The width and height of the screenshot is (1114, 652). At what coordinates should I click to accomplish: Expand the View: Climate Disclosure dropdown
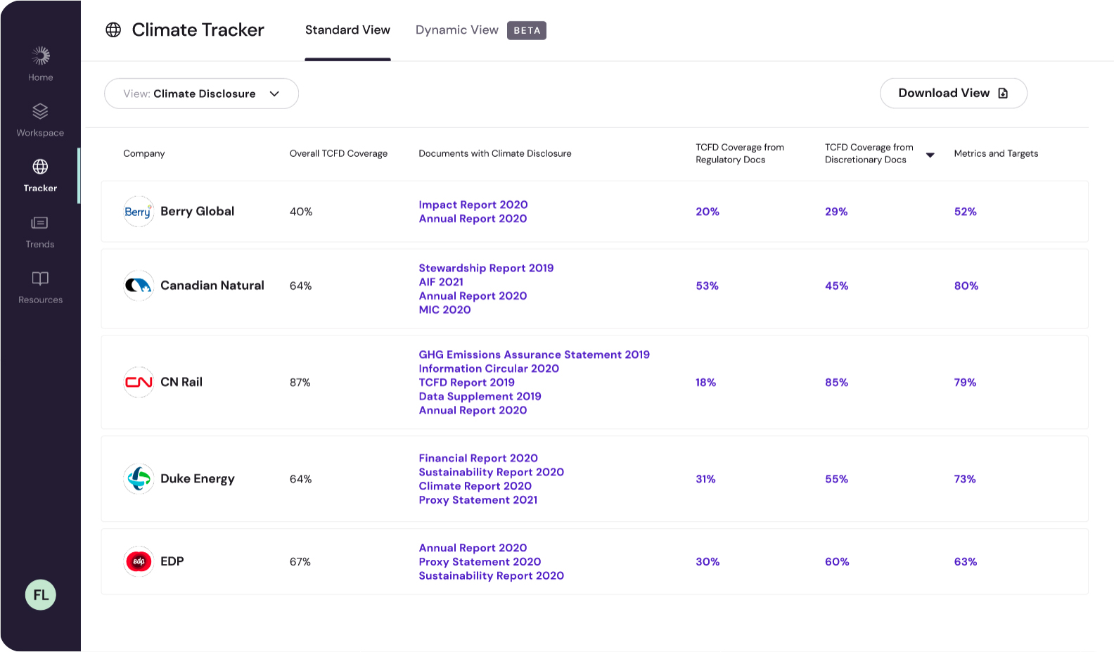click(x=201, y=94)
